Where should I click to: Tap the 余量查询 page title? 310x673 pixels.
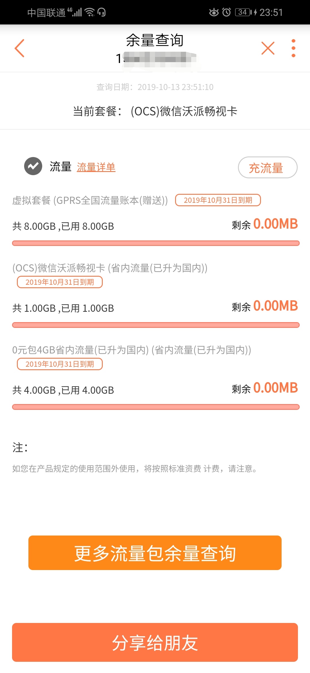click(x=155, y=40)
